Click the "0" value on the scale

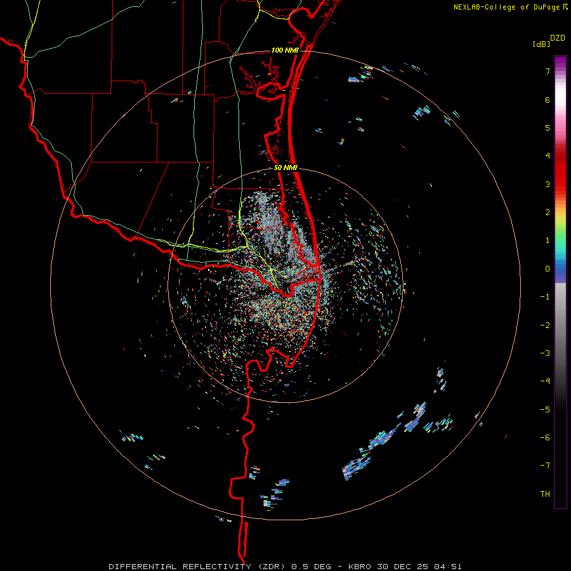coord(548,269)
